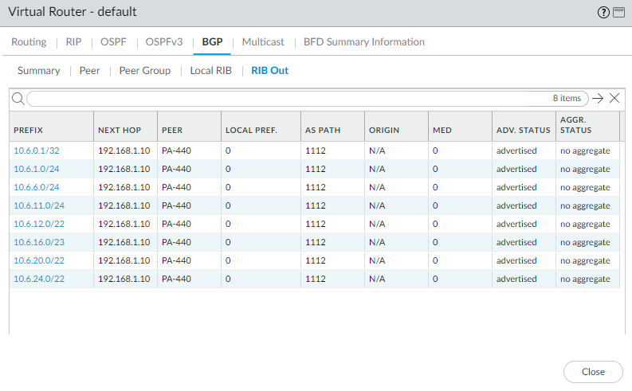Click the ADV. STATUS column header

pyautogui.click(x=523, y=130)
